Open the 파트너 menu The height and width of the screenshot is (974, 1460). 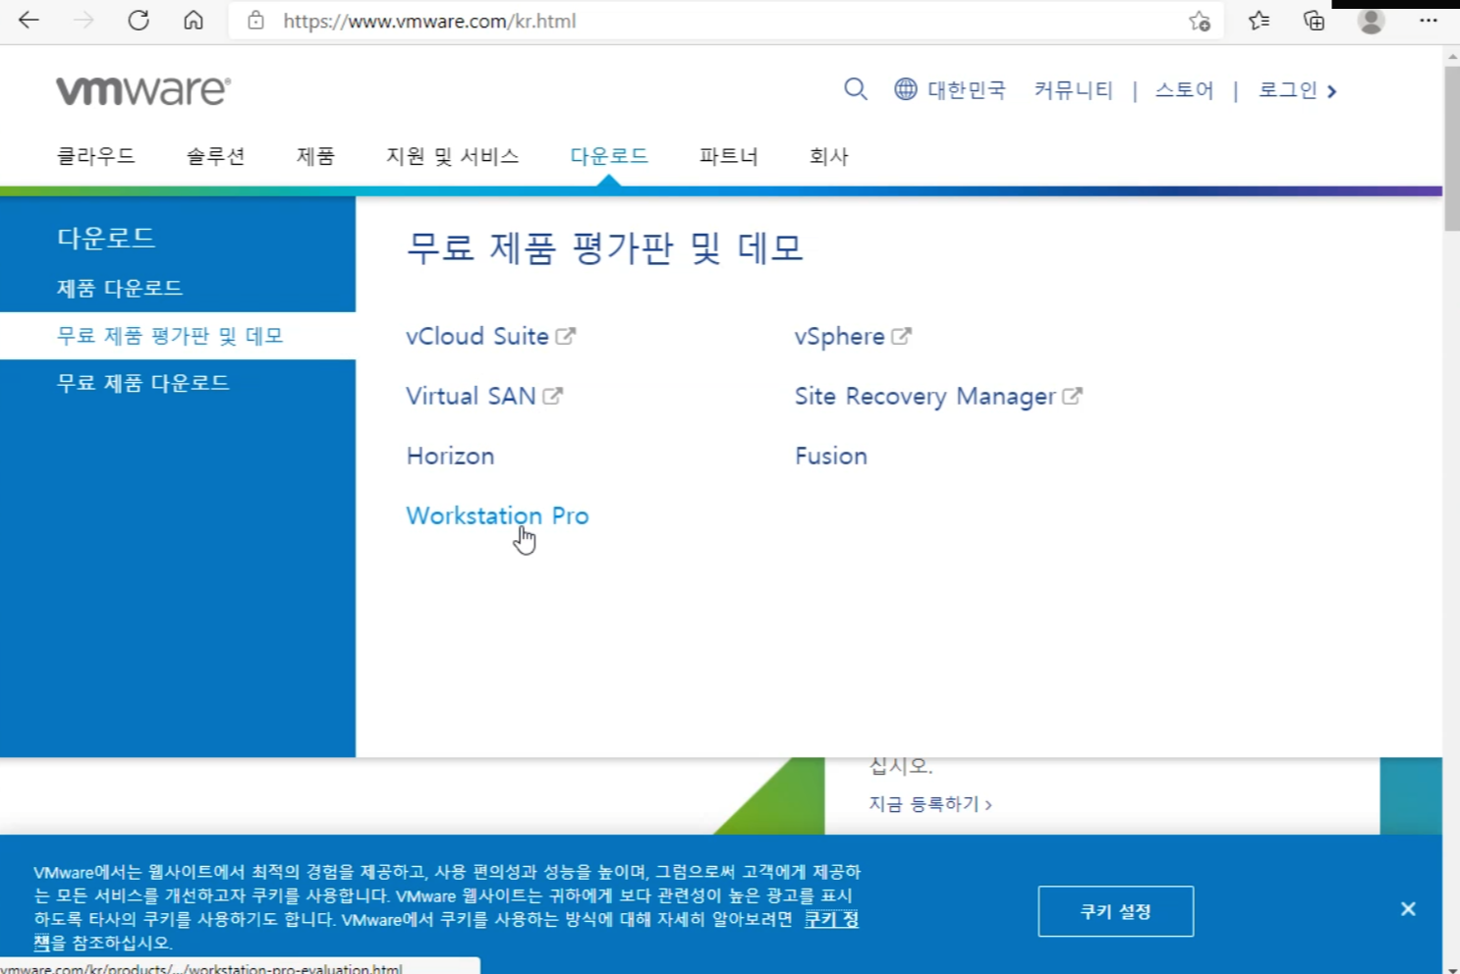click(729, 156)
